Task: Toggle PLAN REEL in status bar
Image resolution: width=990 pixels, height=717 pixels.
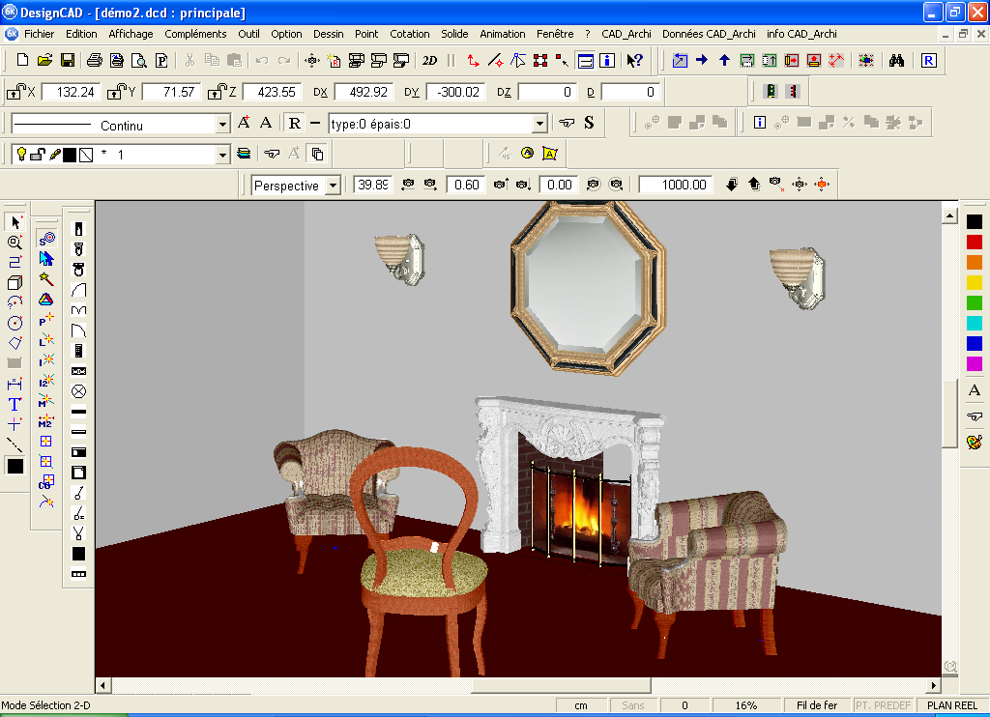Action: tap(951, 705)
